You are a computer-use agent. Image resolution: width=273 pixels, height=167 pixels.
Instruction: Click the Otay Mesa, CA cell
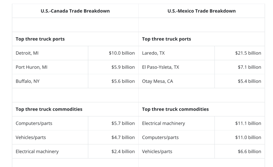pos(157,81)
